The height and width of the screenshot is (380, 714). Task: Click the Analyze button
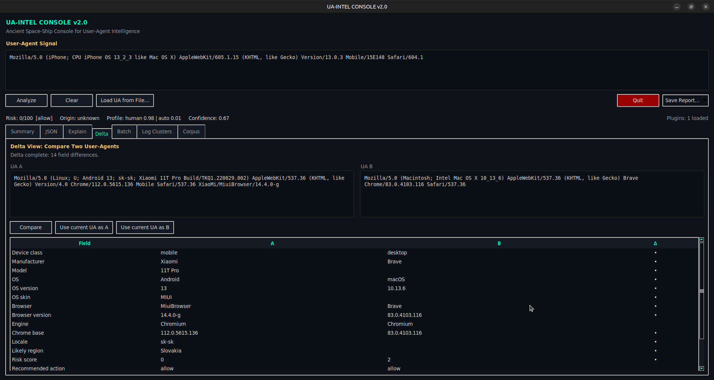(26, 100)
